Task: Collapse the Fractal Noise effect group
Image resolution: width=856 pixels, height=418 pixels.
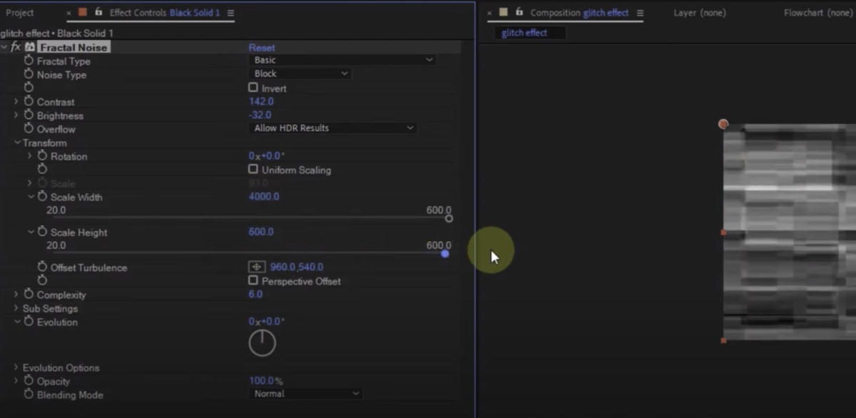Action: 4,47
